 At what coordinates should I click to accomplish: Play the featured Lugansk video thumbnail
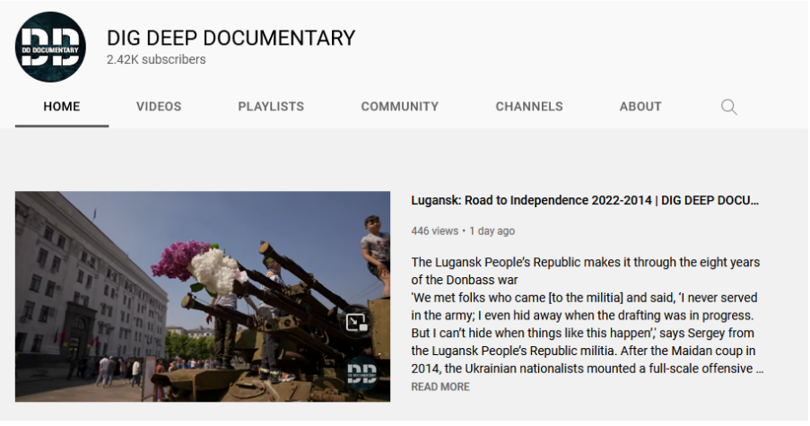pos(203,296)
